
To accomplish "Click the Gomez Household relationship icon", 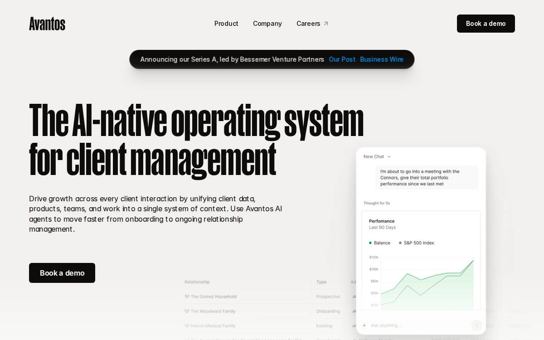I will [187, 296].
